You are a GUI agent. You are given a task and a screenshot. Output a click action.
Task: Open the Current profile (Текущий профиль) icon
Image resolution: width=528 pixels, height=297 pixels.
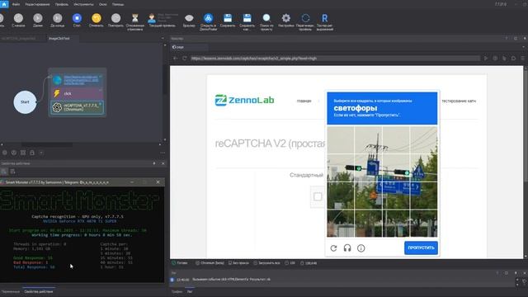point(152,18)
